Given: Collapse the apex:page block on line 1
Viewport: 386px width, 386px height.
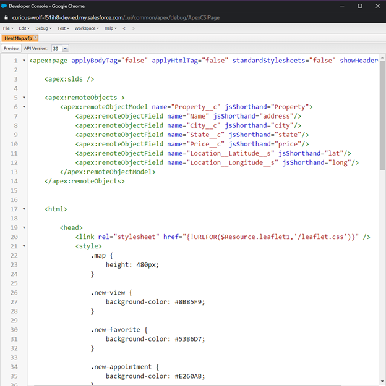Looking at the screenshot, I should point(24,61).
